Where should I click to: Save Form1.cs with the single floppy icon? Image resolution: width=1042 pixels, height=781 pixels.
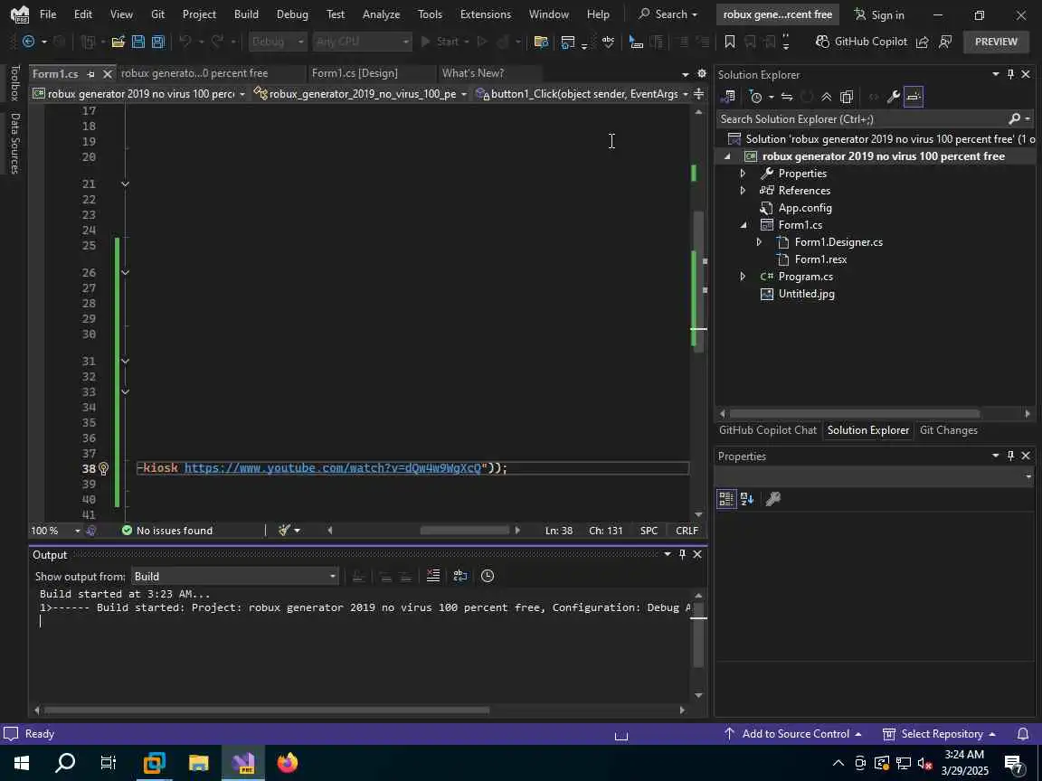pos(138,42)
